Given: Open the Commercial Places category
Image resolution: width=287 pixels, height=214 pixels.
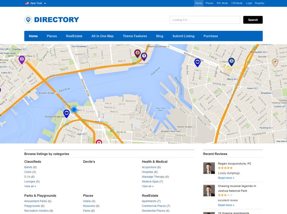Looking at the screenshot, I should 154,206.
